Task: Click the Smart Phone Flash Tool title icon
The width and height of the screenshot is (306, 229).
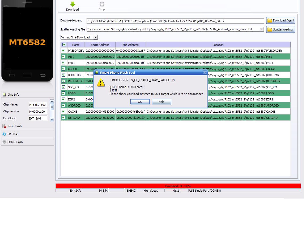Action: pyautogui.click(x=97, y=72)
